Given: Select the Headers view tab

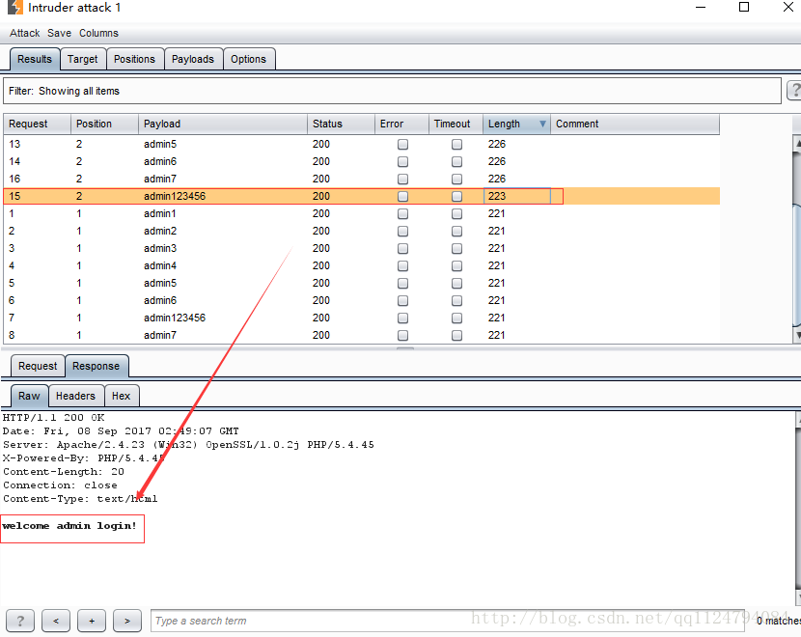Looking at the screenshot, I should [x=75, y=396].
